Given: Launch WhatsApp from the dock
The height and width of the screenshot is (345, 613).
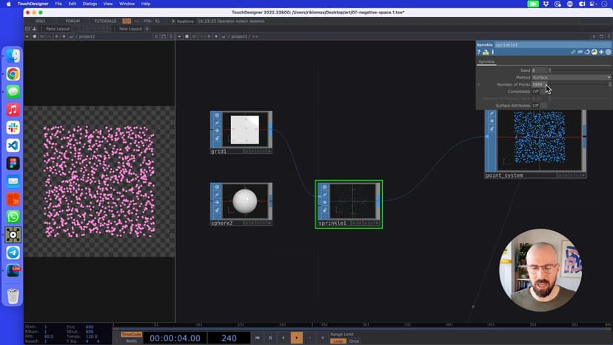Looking at the screenshot, I should (13, 217).
